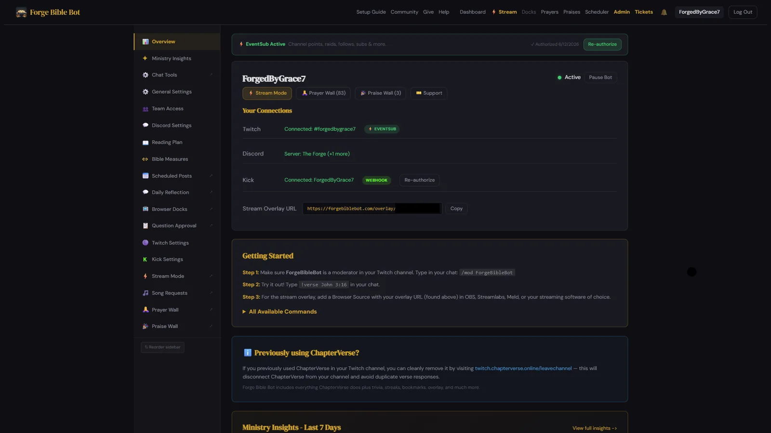The width and height of the screenshot is (771, 433).
Task: Click the Stream Overlay URL field
Action: [x=372, y=209]
